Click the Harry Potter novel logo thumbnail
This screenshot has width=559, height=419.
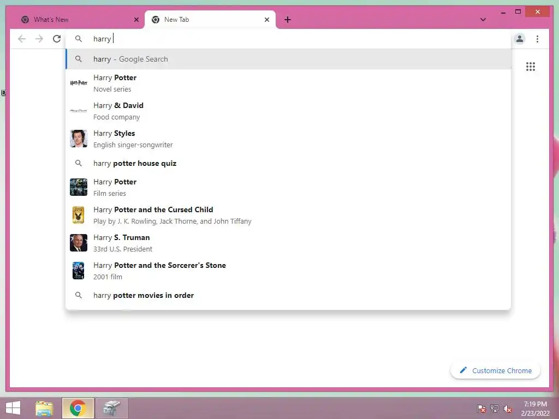[79, 83]
